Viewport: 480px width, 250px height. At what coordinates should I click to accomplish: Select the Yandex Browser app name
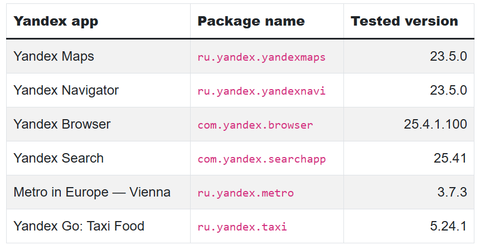coord(62,124)
